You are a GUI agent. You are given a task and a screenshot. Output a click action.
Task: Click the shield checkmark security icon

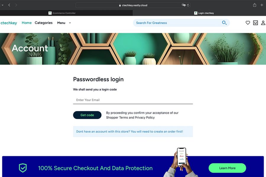[23, 168]
